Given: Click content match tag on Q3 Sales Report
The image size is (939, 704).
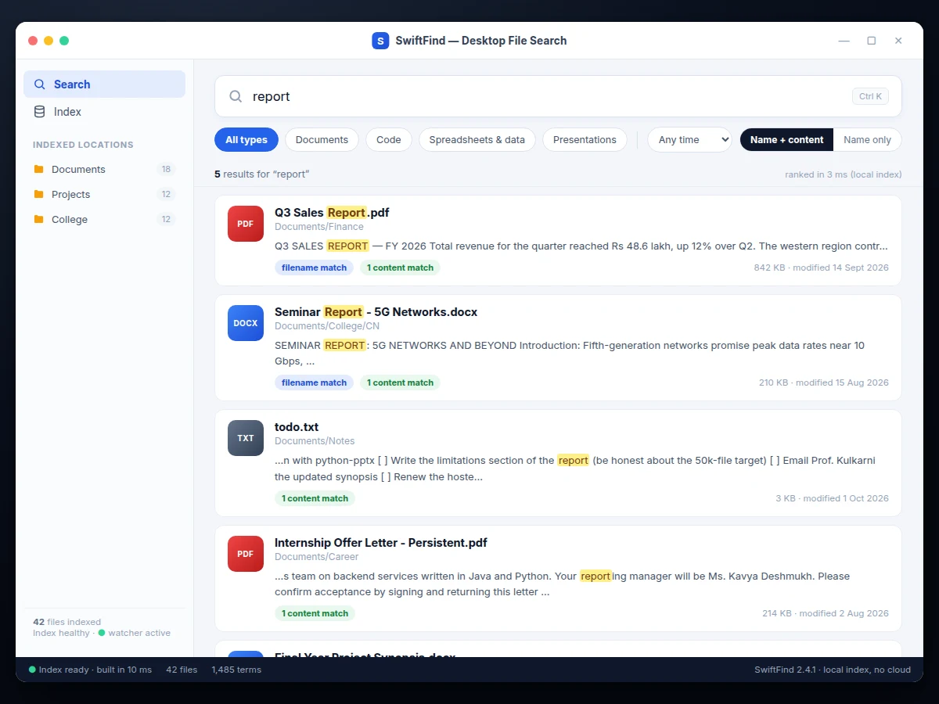Looking at the screenshot, I should click(400, 268).
